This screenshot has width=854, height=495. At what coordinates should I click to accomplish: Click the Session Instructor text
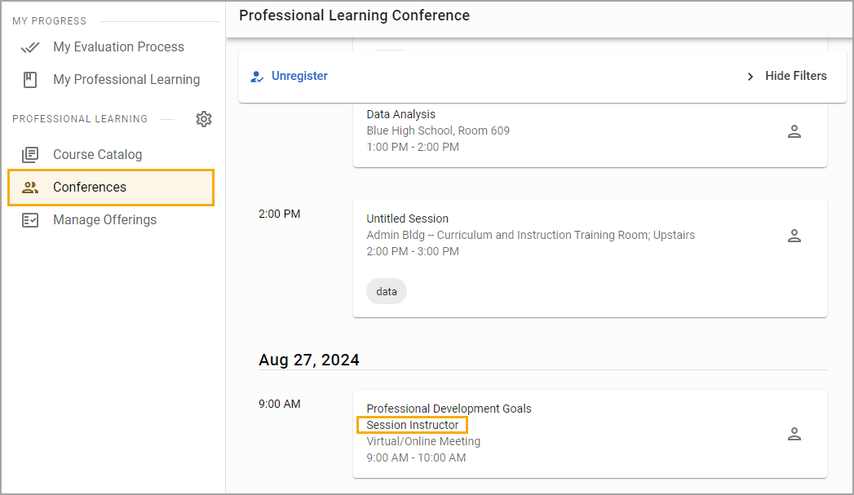[x=412, y=426]
